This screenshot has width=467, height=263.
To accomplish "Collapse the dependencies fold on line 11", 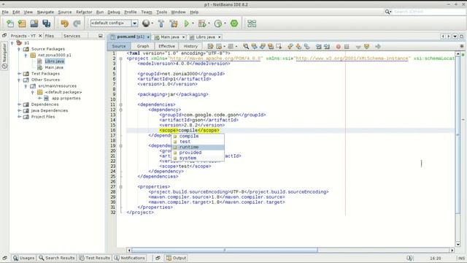I will click(x=120, y=104).
